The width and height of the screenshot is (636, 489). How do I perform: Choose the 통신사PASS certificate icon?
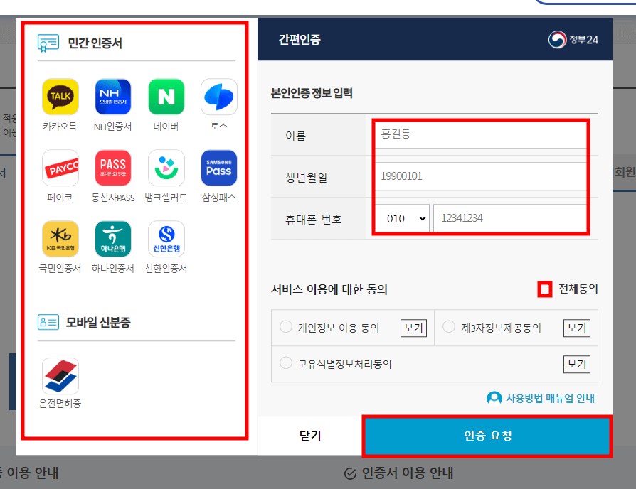tap(112, 166)
